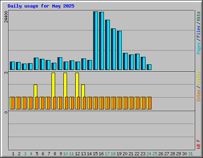The height and width of the screenshot is (158, 203).
Task: Click the "Daily usage for May 2025" title
Action: click(41, 6)
